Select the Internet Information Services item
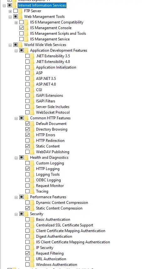 (42, 5)
